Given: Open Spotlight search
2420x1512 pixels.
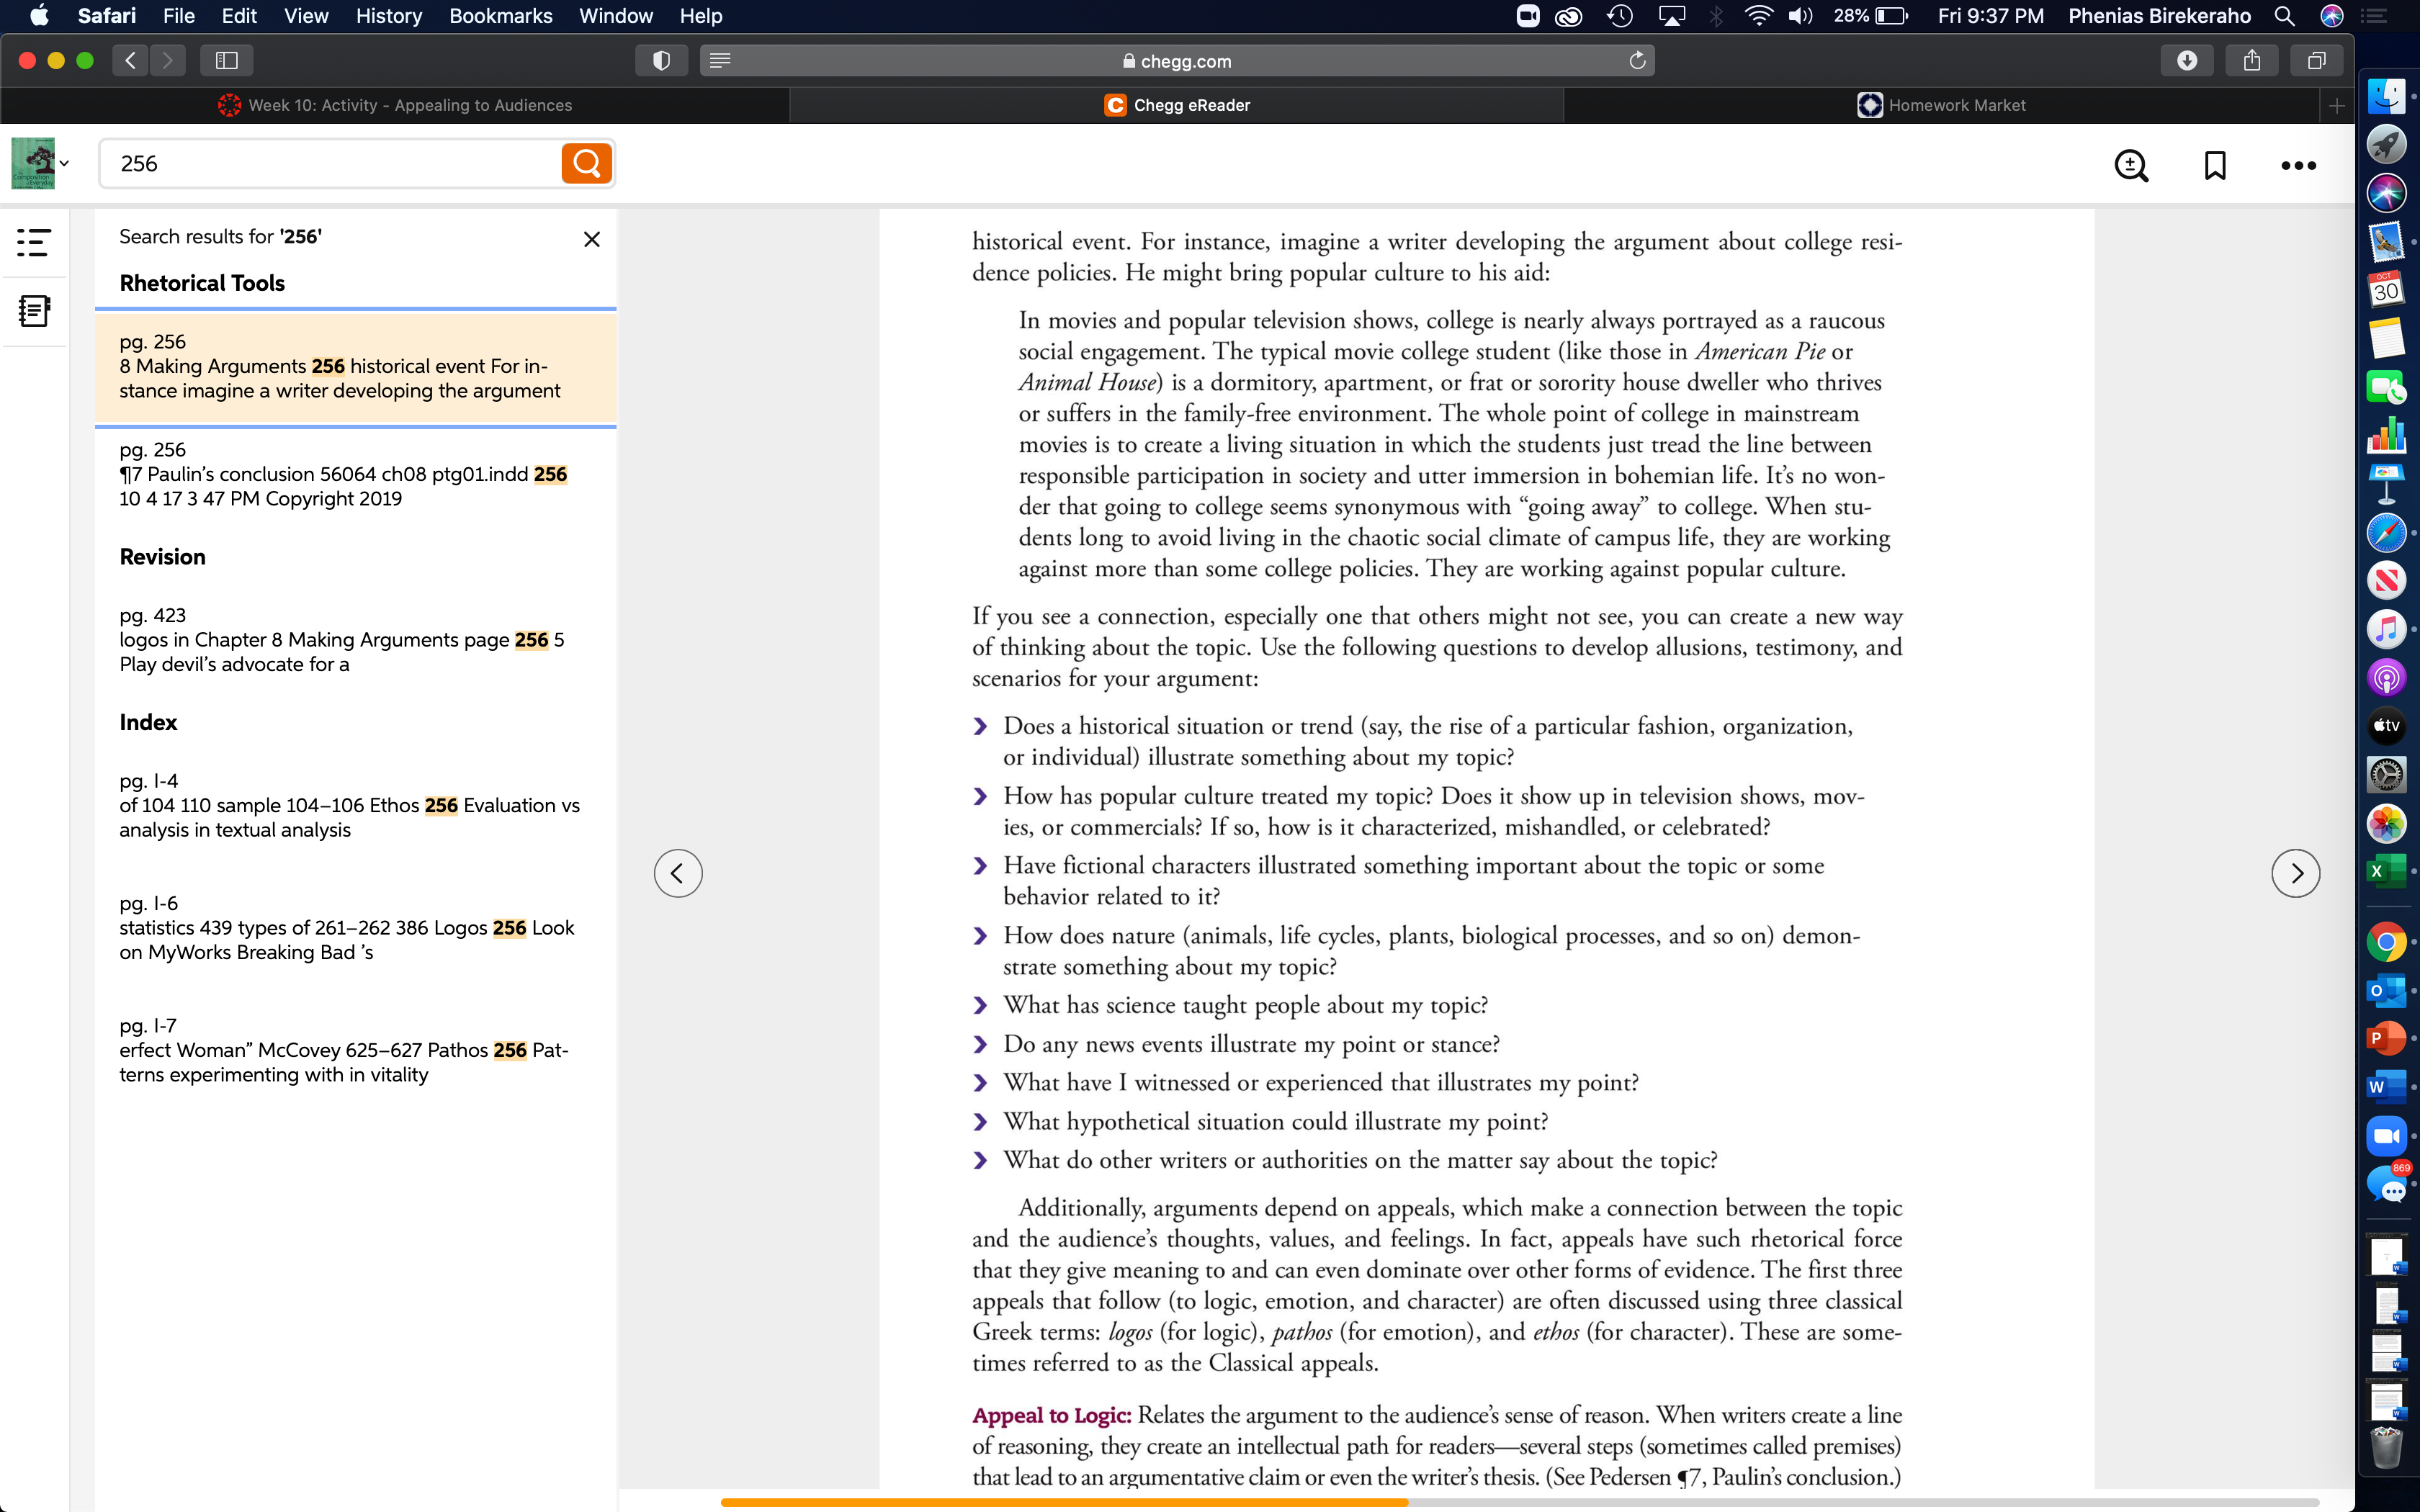Looking at the screenshot, I should [2284, 16].
